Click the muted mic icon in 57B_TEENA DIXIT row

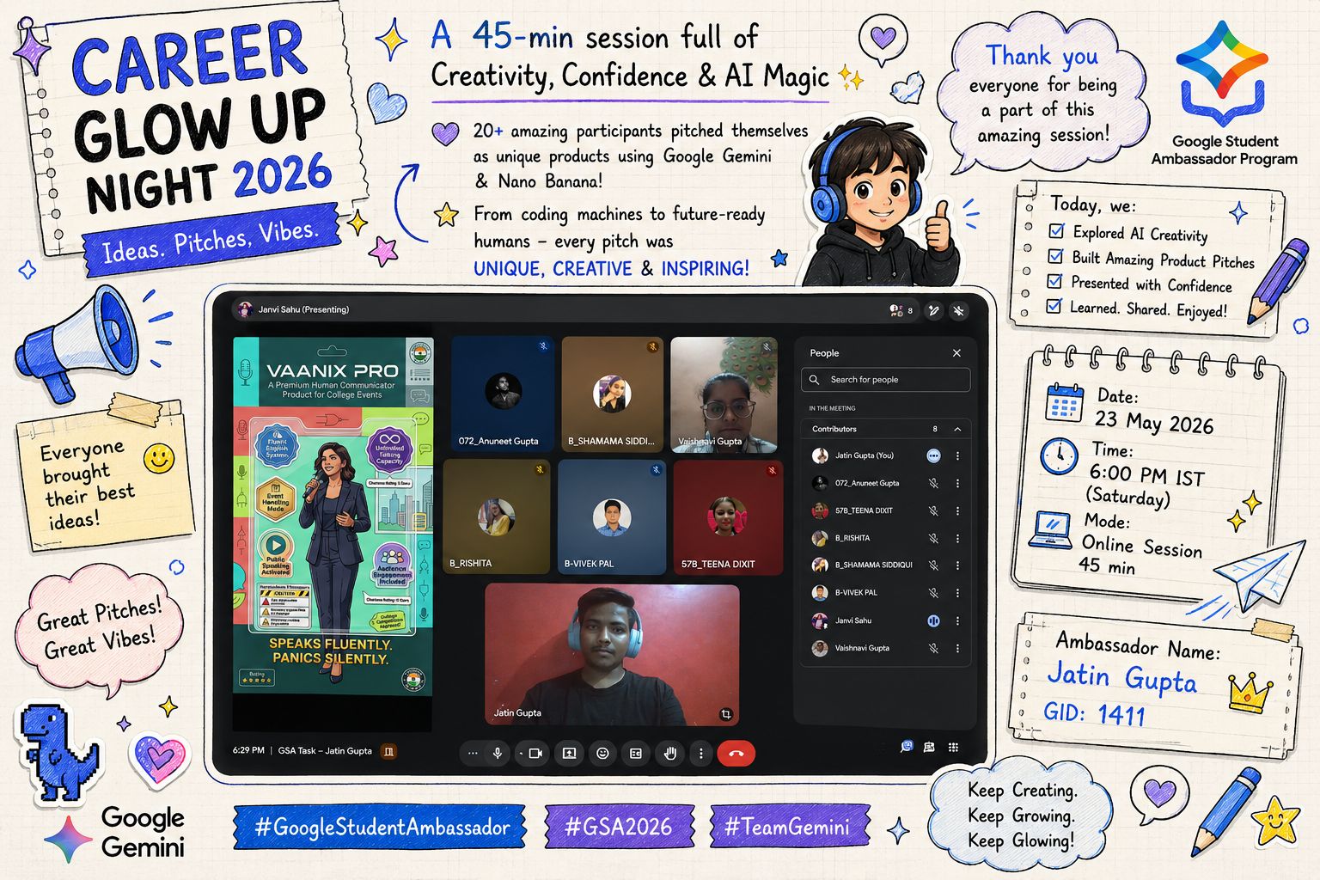pyautogui.click(x=933, y=511)
